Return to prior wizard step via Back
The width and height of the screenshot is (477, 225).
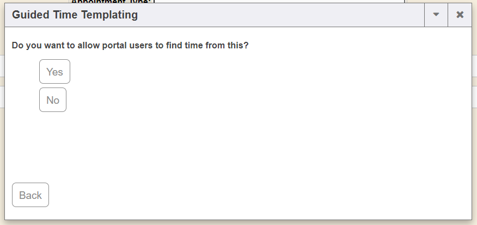(x=30, y=195)
